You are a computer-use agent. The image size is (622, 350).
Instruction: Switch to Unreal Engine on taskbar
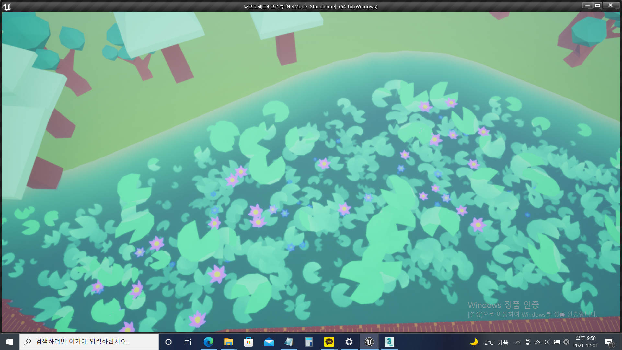[x=369, y=342]
